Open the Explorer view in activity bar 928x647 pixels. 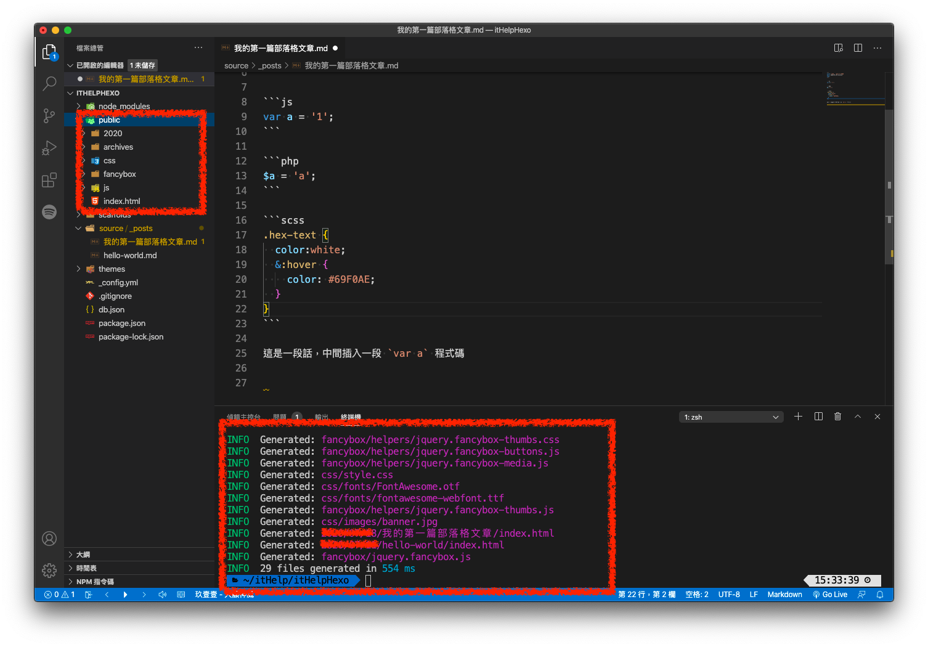(x=49, y=52)
